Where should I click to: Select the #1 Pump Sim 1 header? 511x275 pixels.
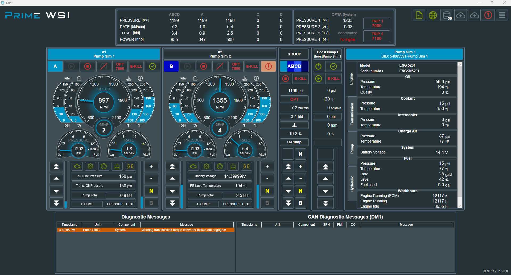(x=104, y=54)
